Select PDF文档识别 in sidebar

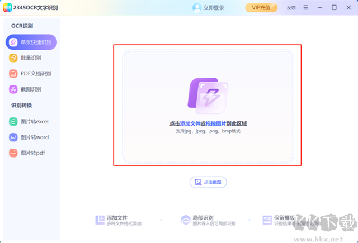31,74
